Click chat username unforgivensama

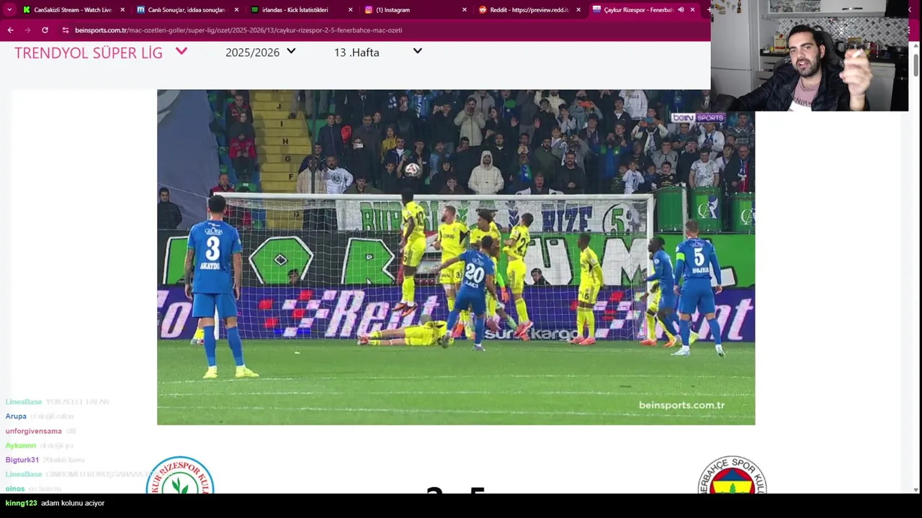[x=33, y=431]
